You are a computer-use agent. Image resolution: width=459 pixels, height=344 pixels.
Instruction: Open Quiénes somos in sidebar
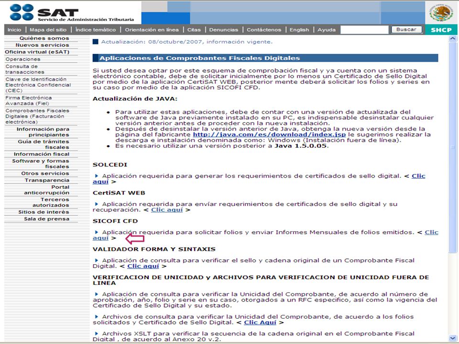44,38
